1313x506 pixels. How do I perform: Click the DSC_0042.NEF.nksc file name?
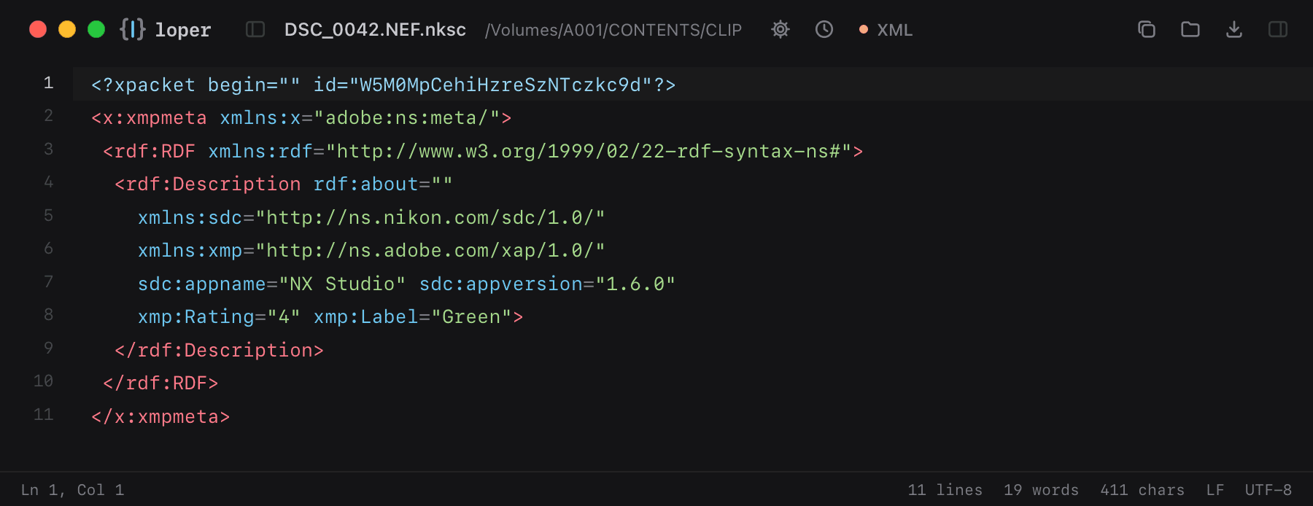click(375, 30)
